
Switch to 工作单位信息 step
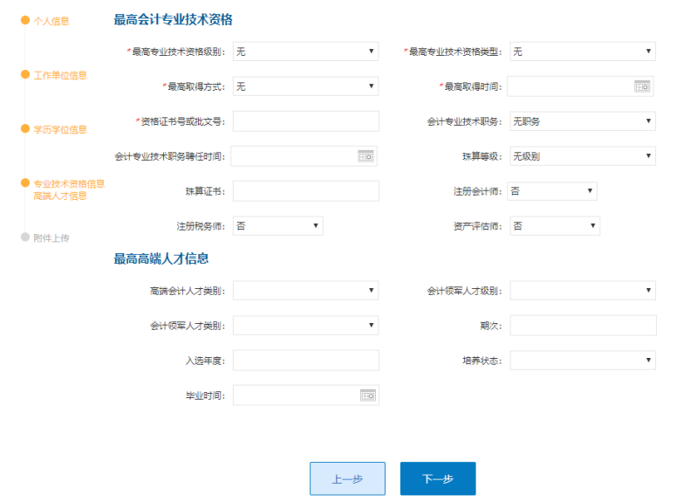60,75
